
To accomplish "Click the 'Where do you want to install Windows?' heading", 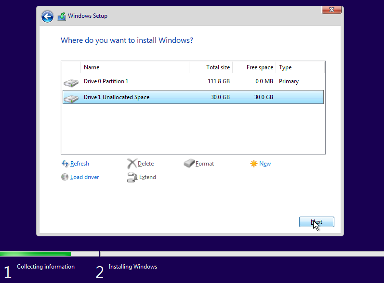I will point(127,40).
